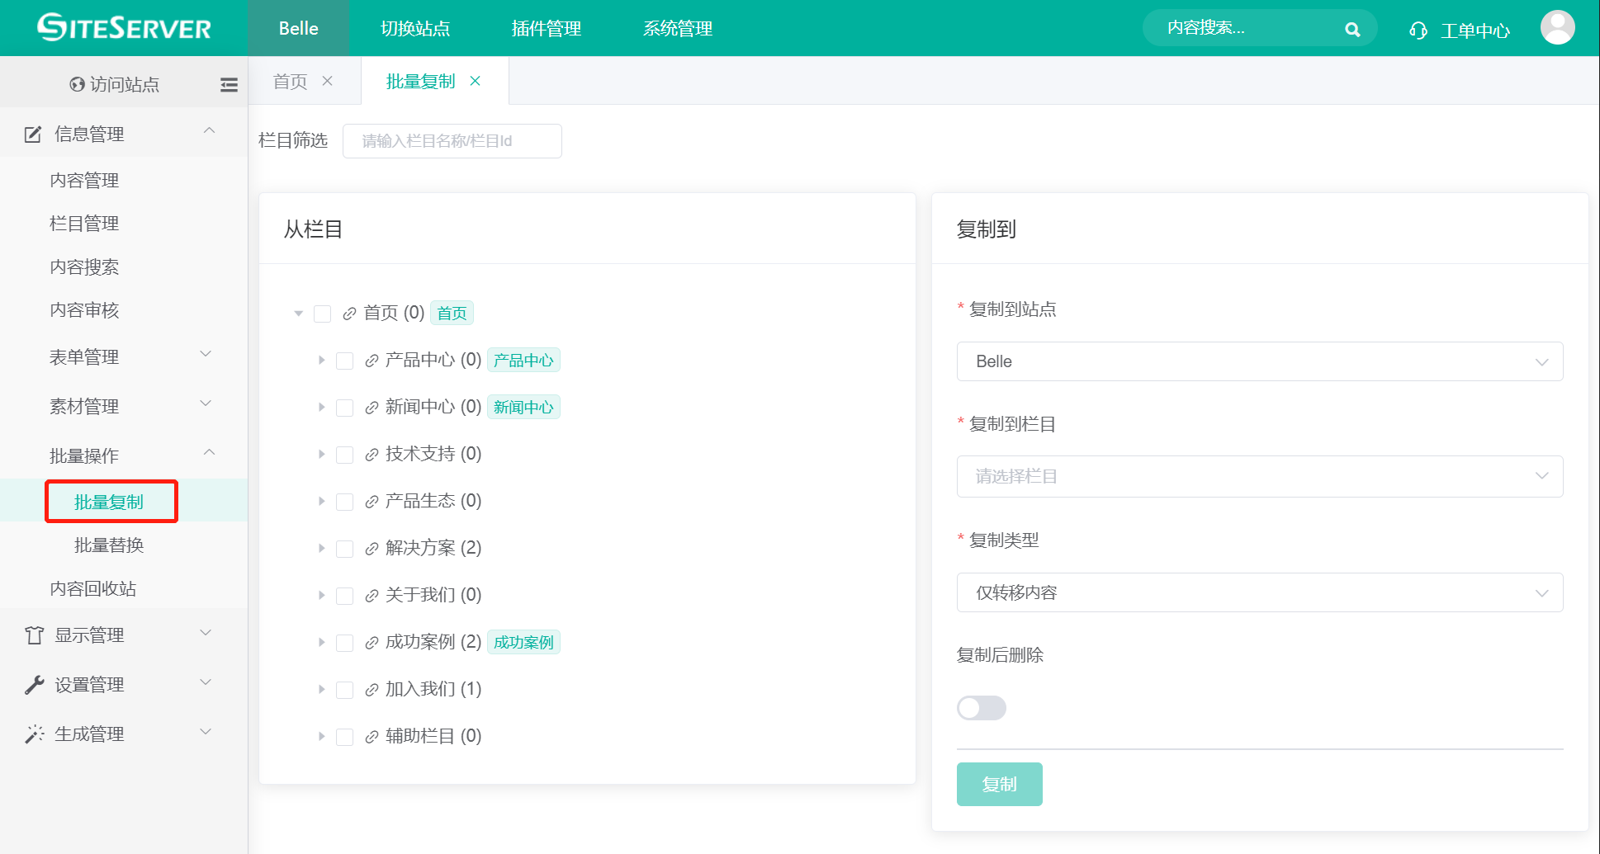
Task: Open 批量替换 in the sidebar
Action: click(109, 545)
